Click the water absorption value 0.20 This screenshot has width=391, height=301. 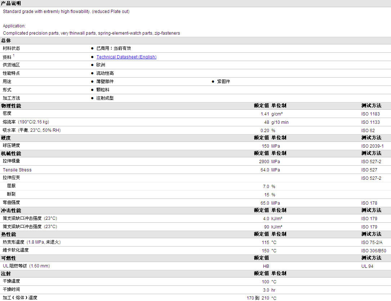click(x=265, y=130)
